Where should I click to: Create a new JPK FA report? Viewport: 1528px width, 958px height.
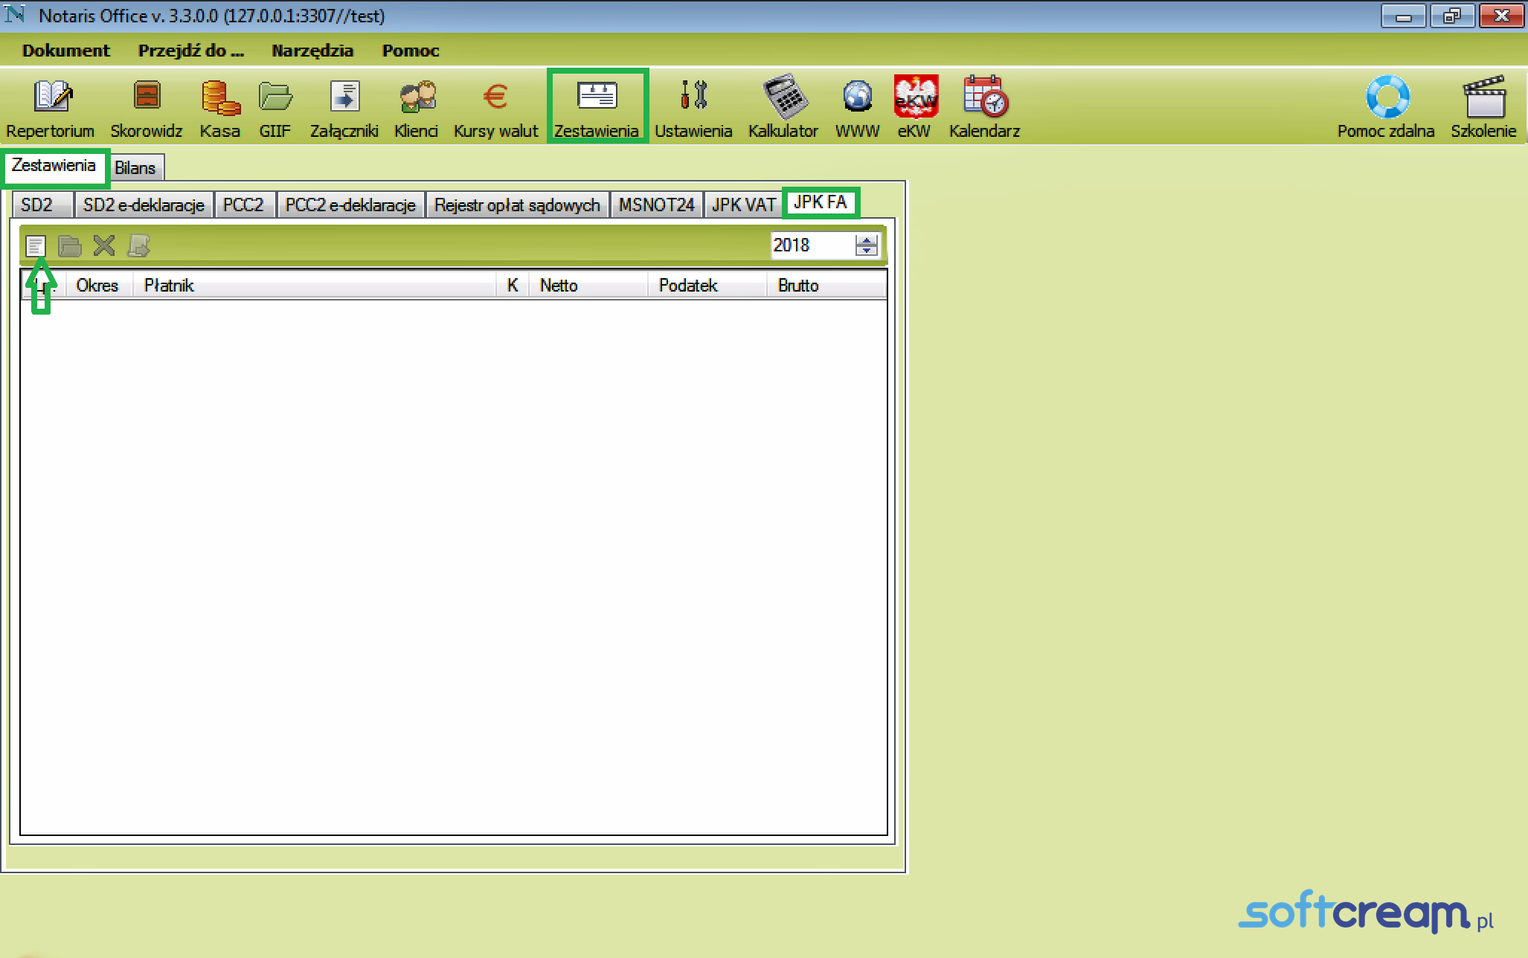pos(36,245)
